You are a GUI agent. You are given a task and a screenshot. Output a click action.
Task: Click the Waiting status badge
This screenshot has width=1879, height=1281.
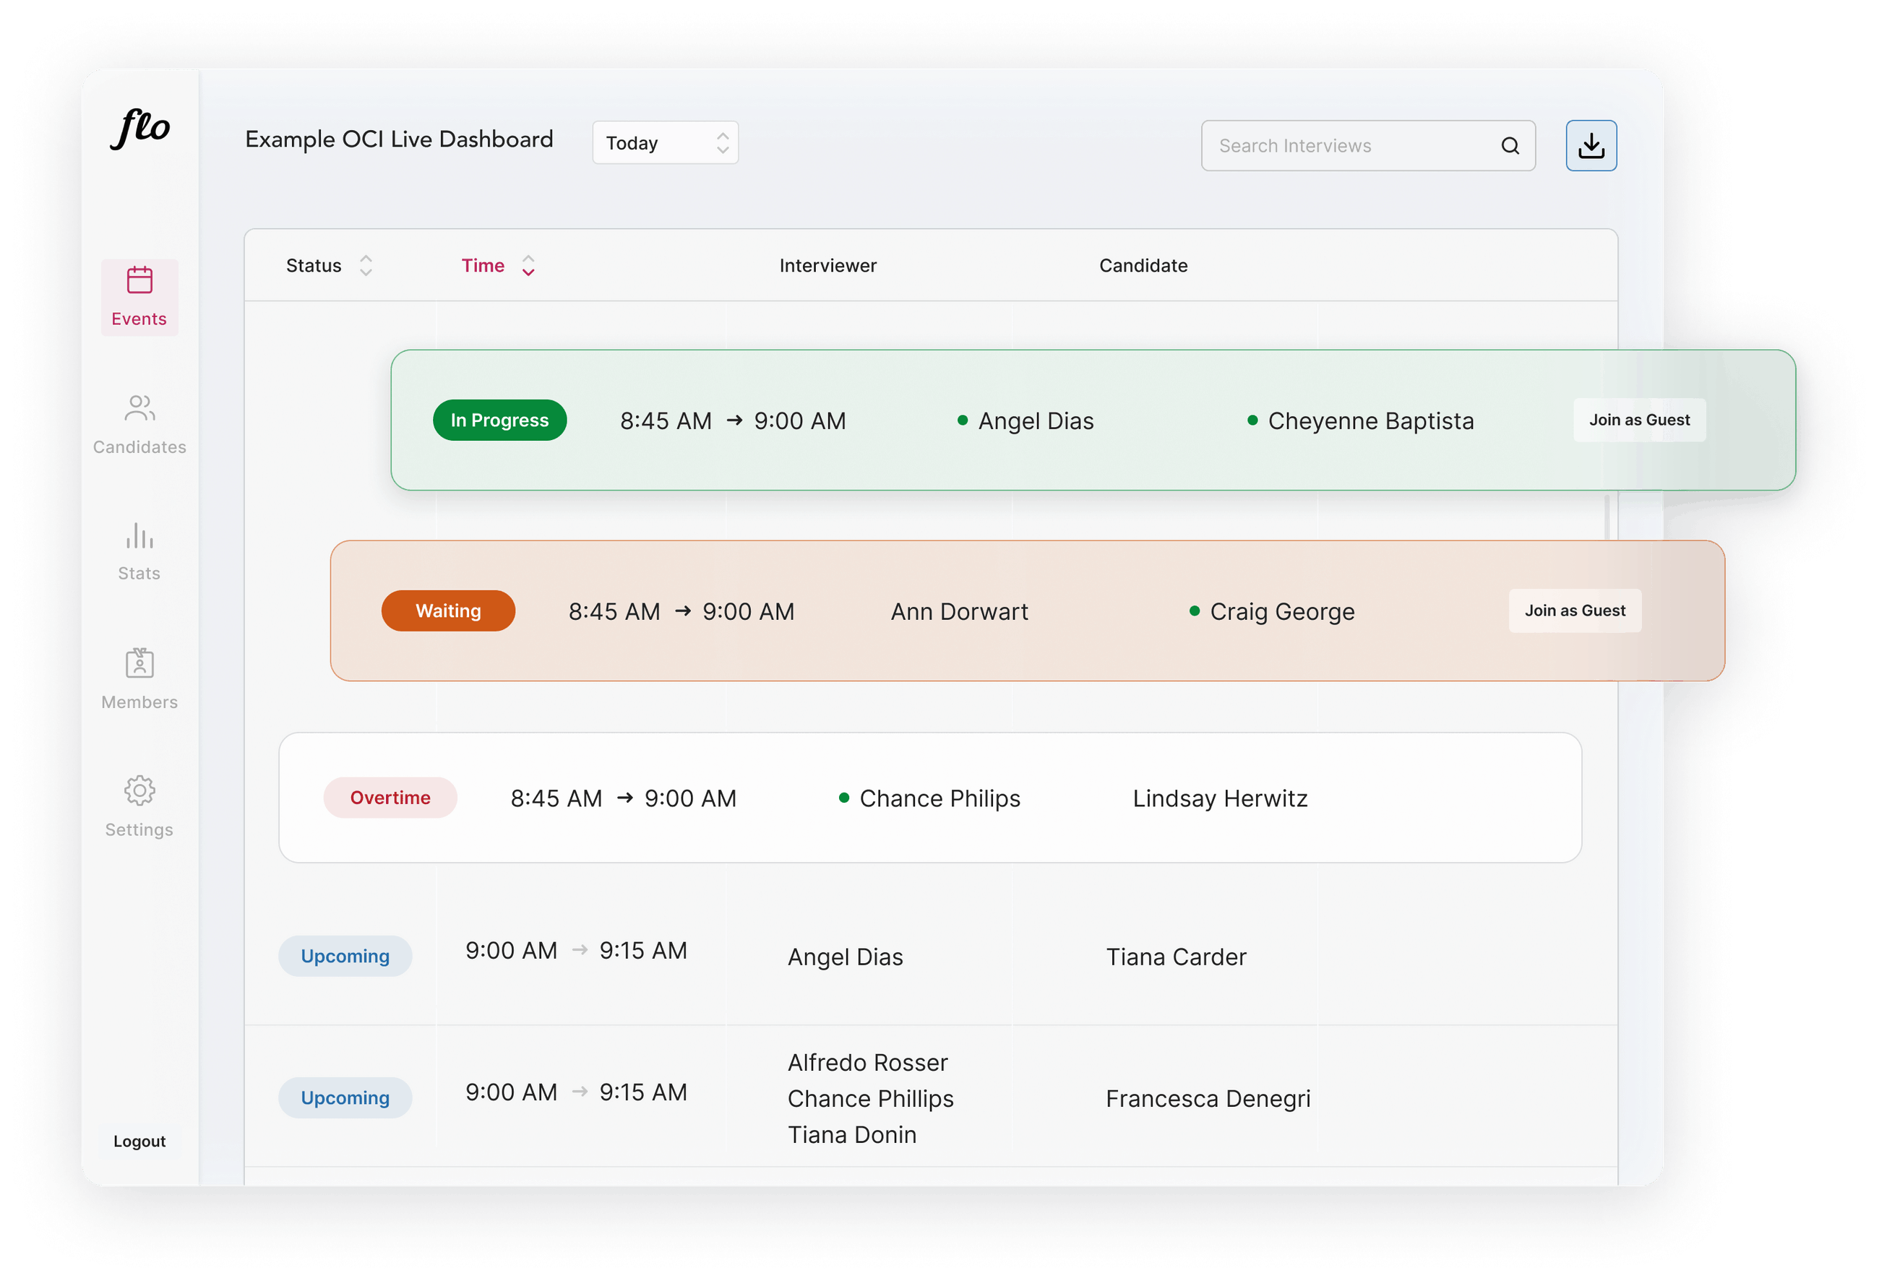coord(448,611)
